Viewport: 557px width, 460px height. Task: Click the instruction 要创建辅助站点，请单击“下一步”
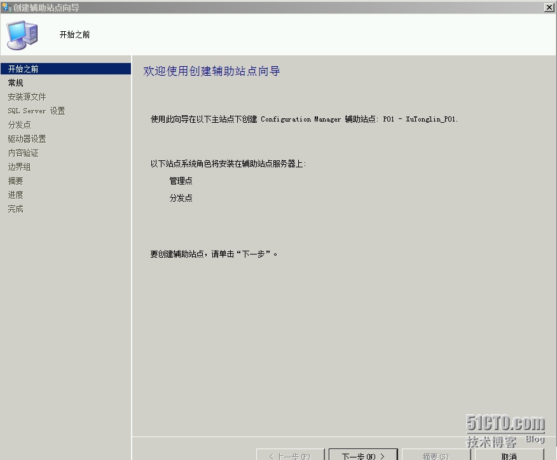214,254
